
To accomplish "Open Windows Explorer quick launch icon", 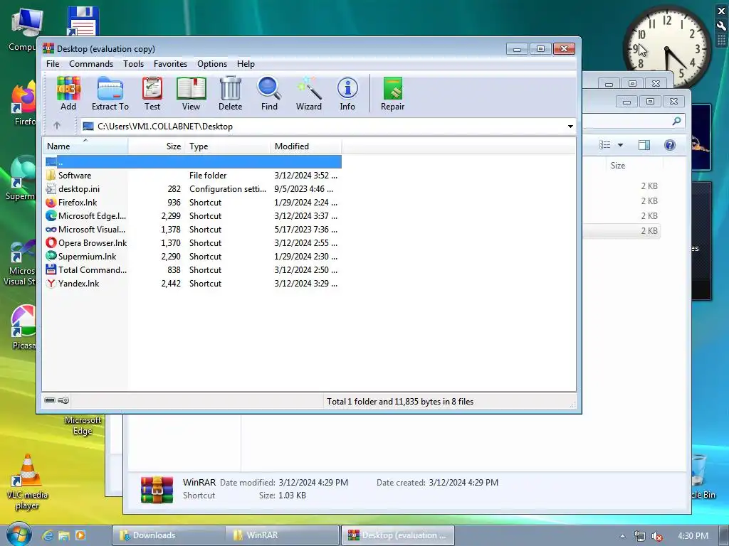I will 63,535.
